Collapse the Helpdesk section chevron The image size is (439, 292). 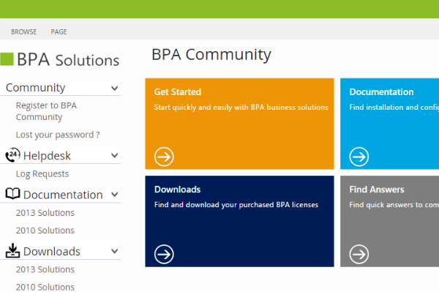115,155
